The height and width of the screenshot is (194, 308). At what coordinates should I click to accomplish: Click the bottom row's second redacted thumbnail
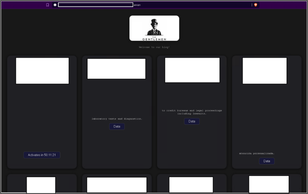pyautogui.click(x=117, y=185)
